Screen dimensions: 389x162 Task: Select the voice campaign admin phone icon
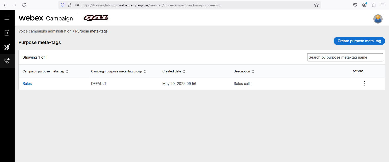click(7, 61)
